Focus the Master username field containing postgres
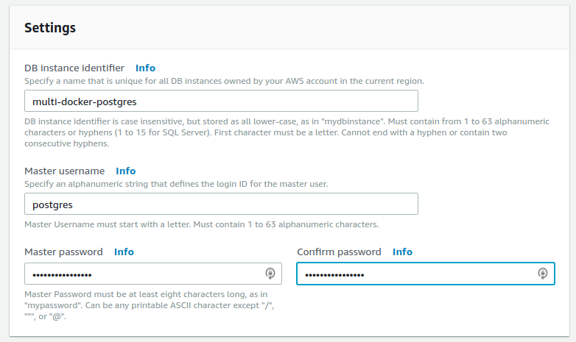The height and width of the screenshot is (342, 576). click(x=221, y=204)
